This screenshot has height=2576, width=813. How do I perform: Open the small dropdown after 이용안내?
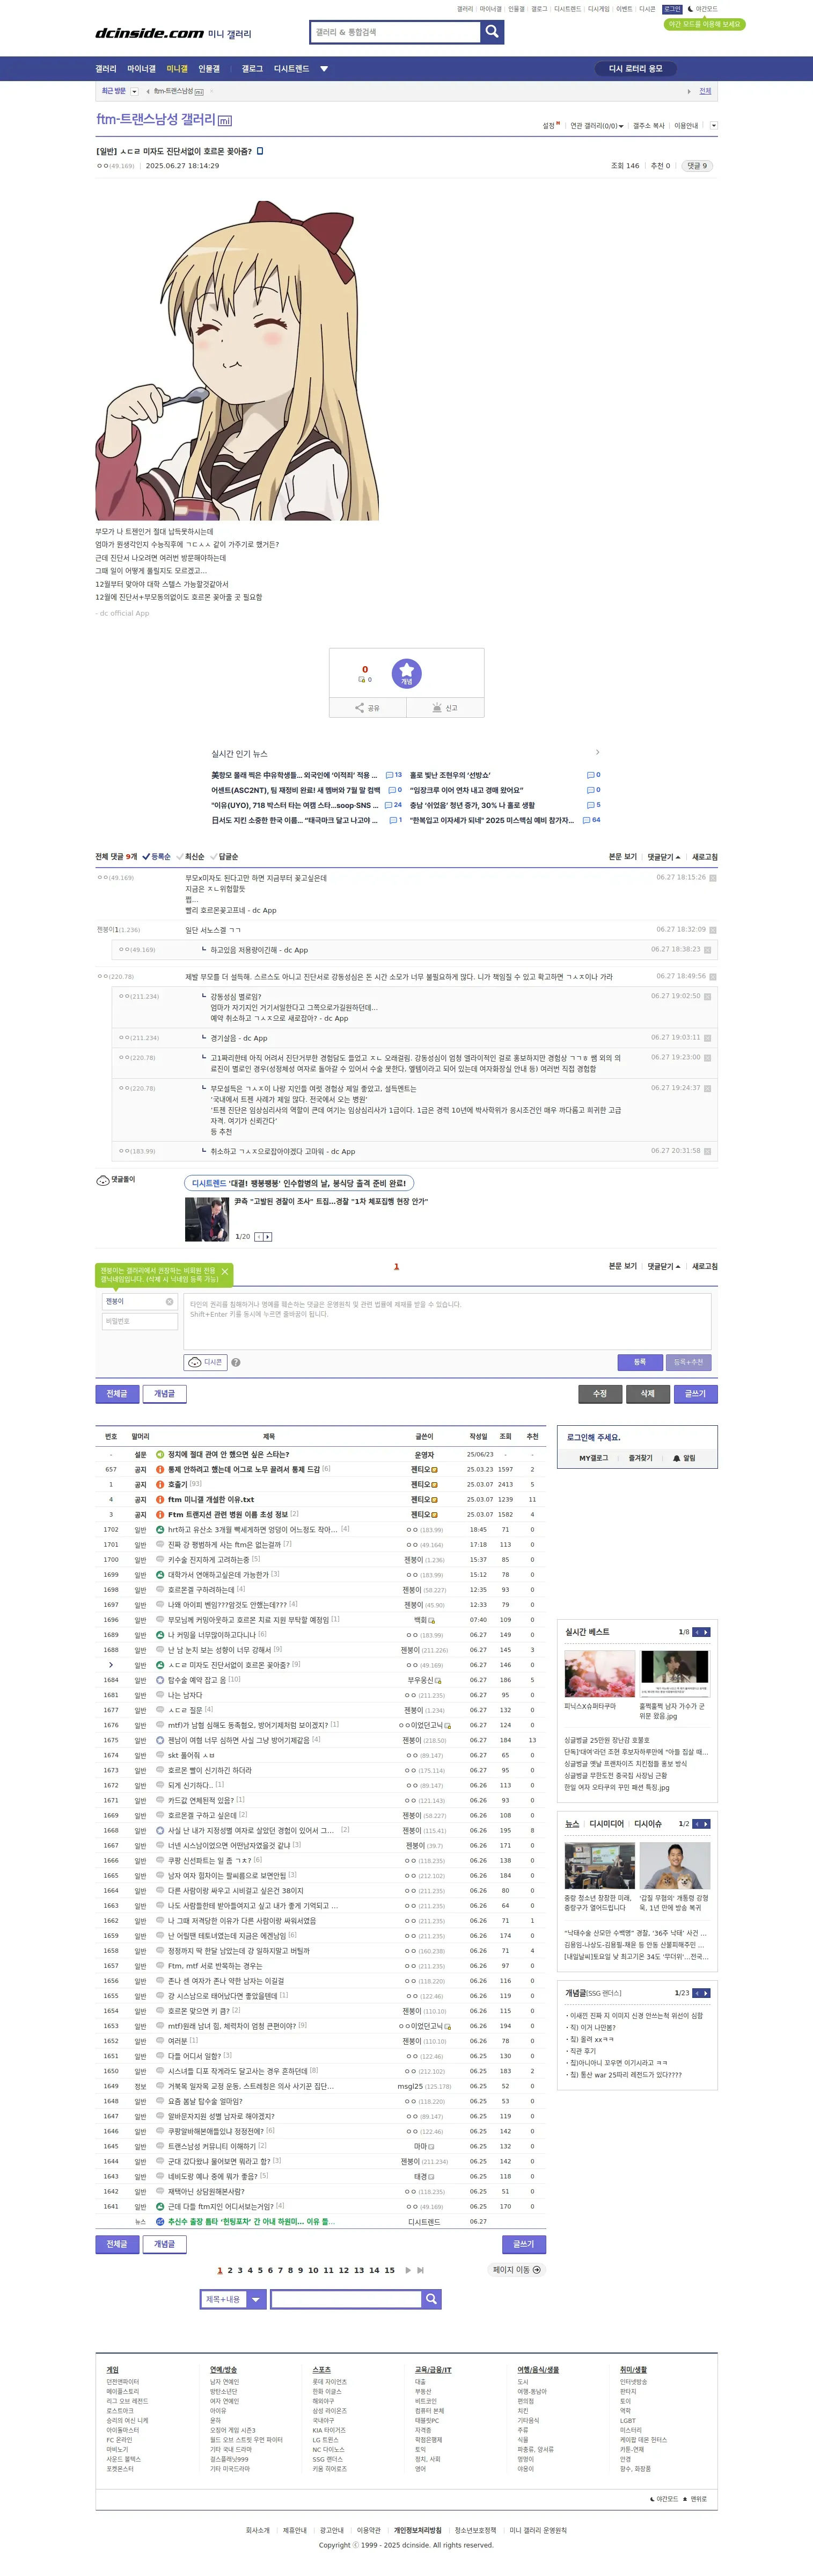pyautogui.click(x=713, y=126)
